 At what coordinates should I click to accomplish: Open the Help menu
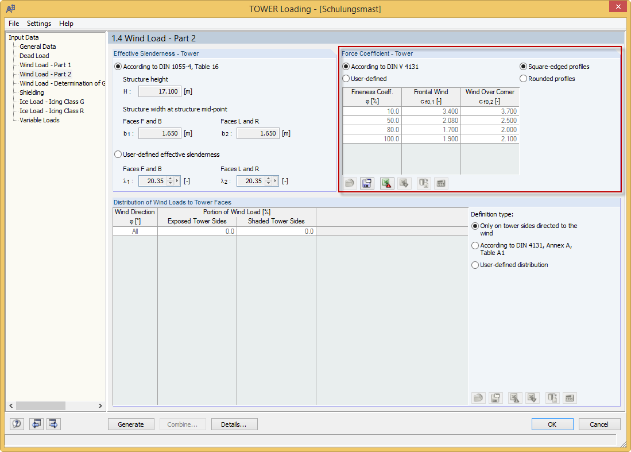coord(66,24)
